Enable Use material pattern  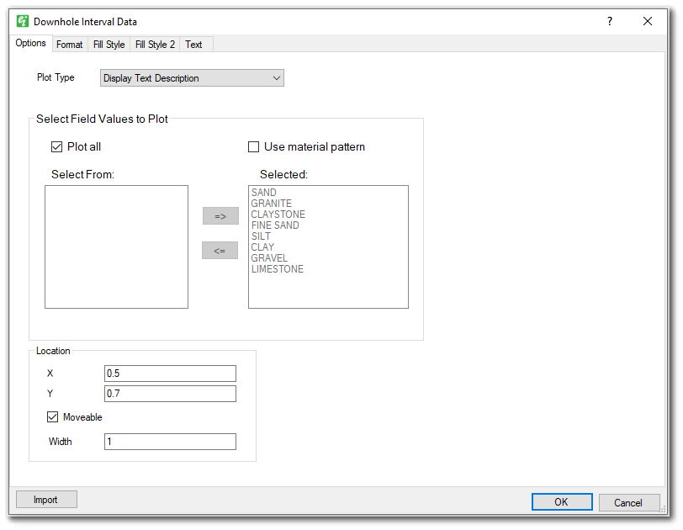[x=253, y=146]
